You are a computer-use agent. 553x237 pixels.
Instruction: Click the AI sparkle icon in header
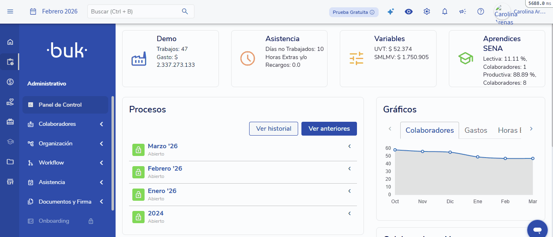tap(390, 12)
